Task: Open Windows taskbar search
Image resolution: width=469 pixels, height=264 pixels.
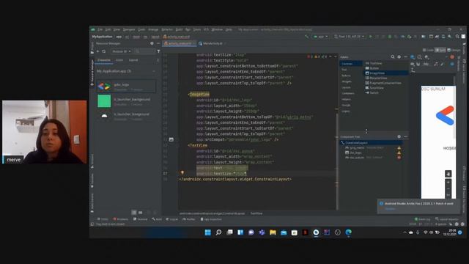Action: click(218, 232)
